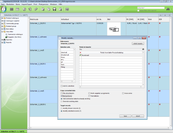The height and width of the screenshot is (133, 173).
Task: Select Override existing data option
Action: tap(61, 101)
